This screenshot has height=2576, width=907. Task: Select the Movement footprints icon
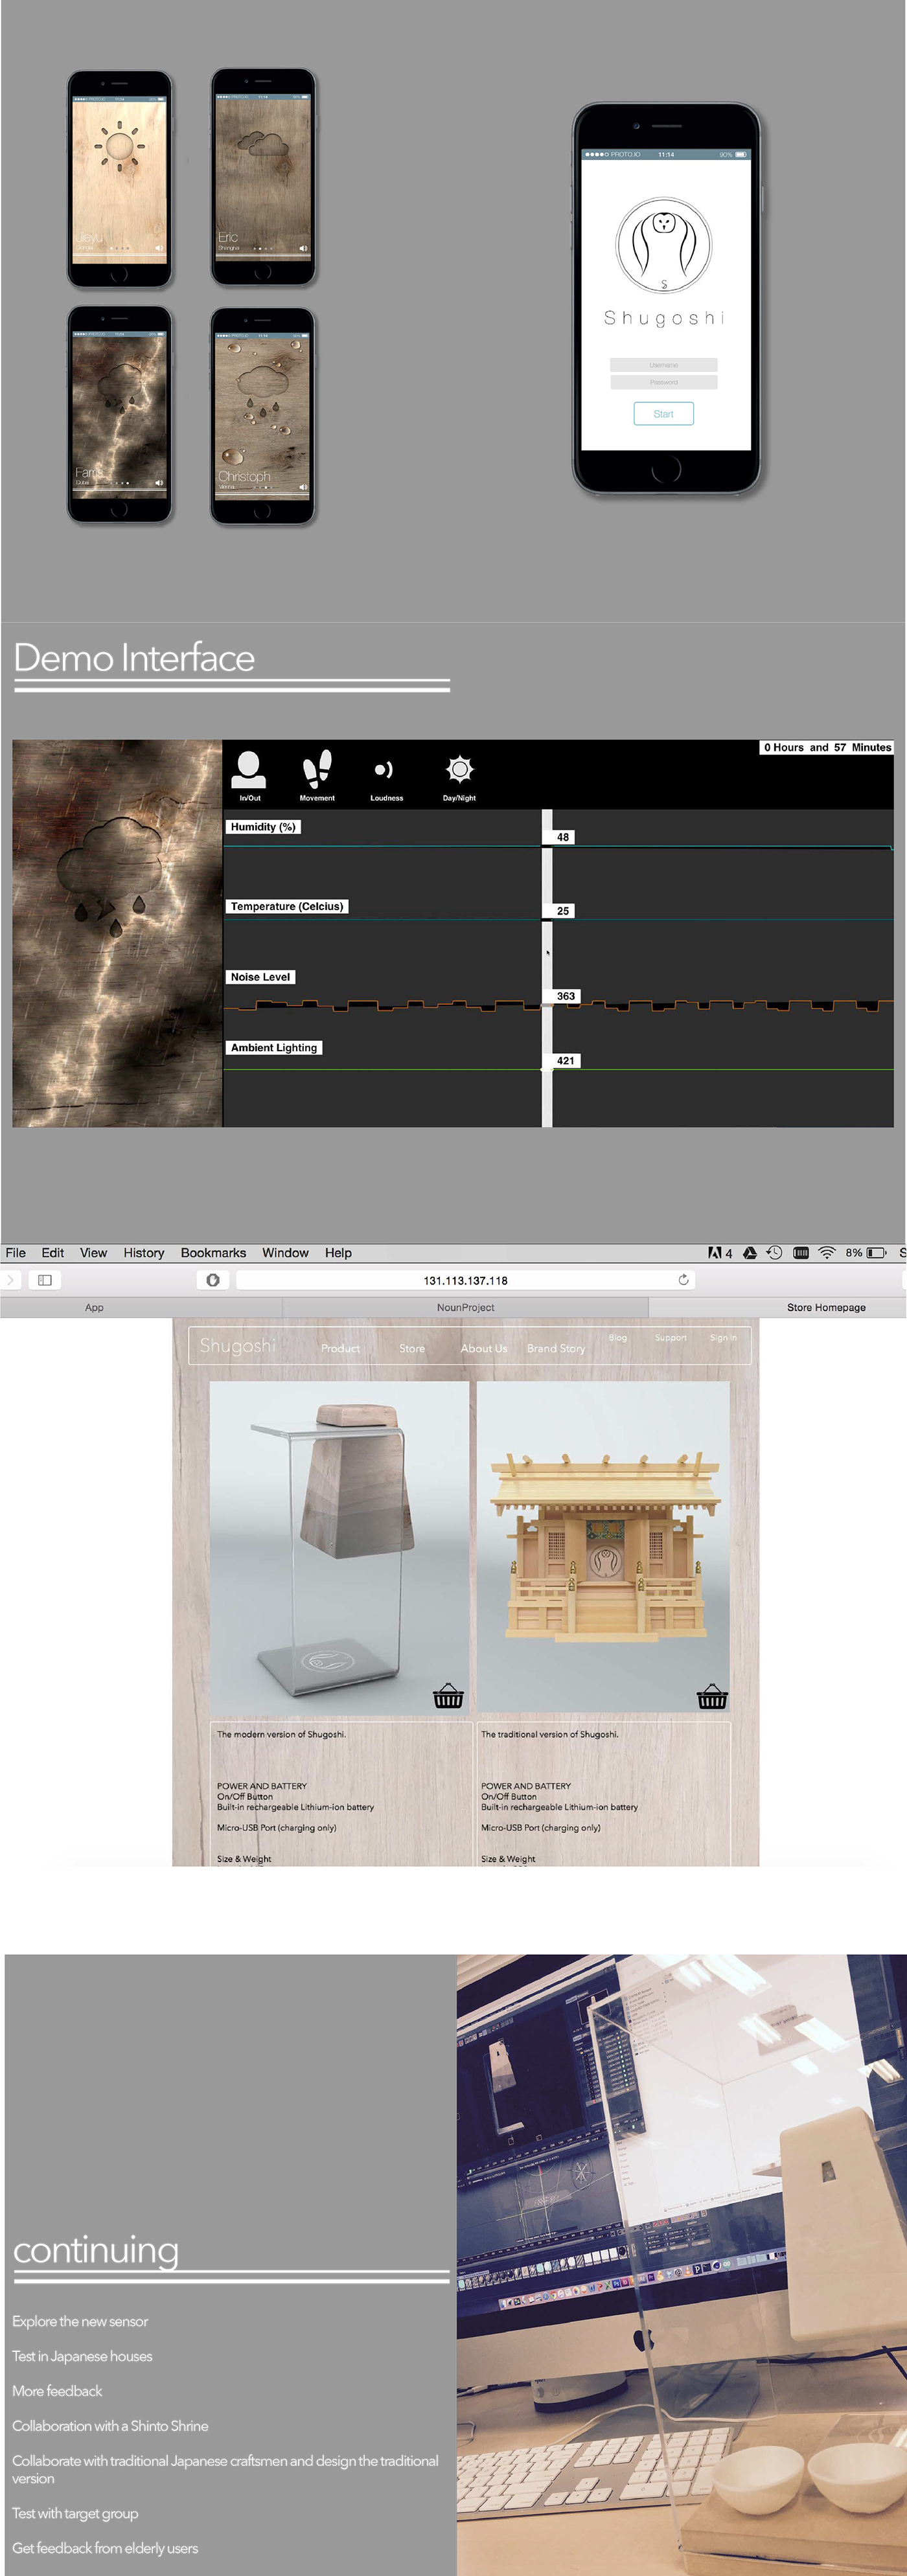click(x=317, y=769)
